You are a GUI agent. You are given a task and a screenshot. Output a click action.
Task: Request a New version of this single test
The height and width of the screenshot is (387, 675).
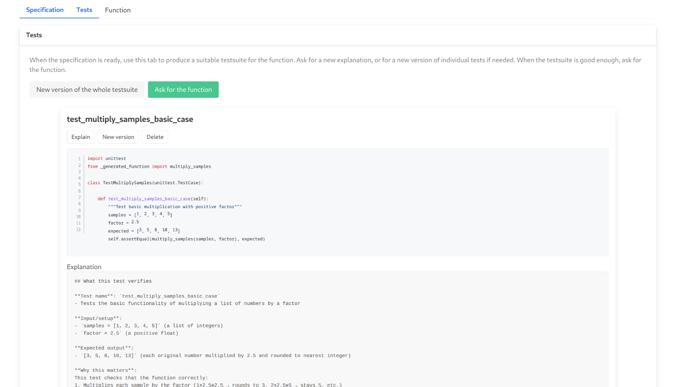118,137
